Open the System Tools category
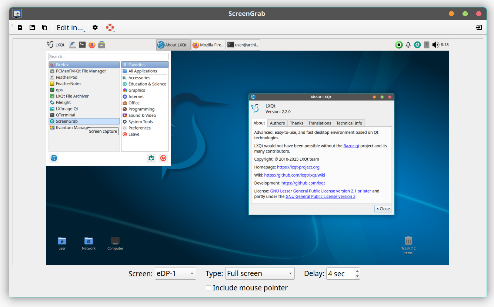494x307 pixels. pos(145,122)
